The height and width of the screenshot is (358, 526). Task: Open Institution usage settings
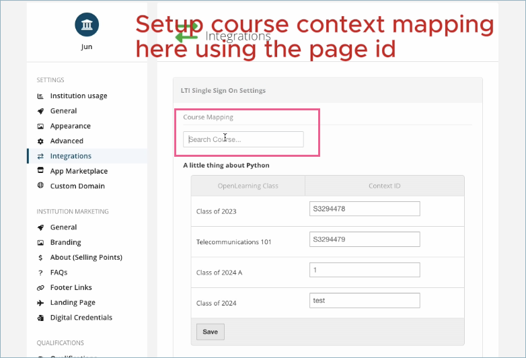click(x=79, y=96)
